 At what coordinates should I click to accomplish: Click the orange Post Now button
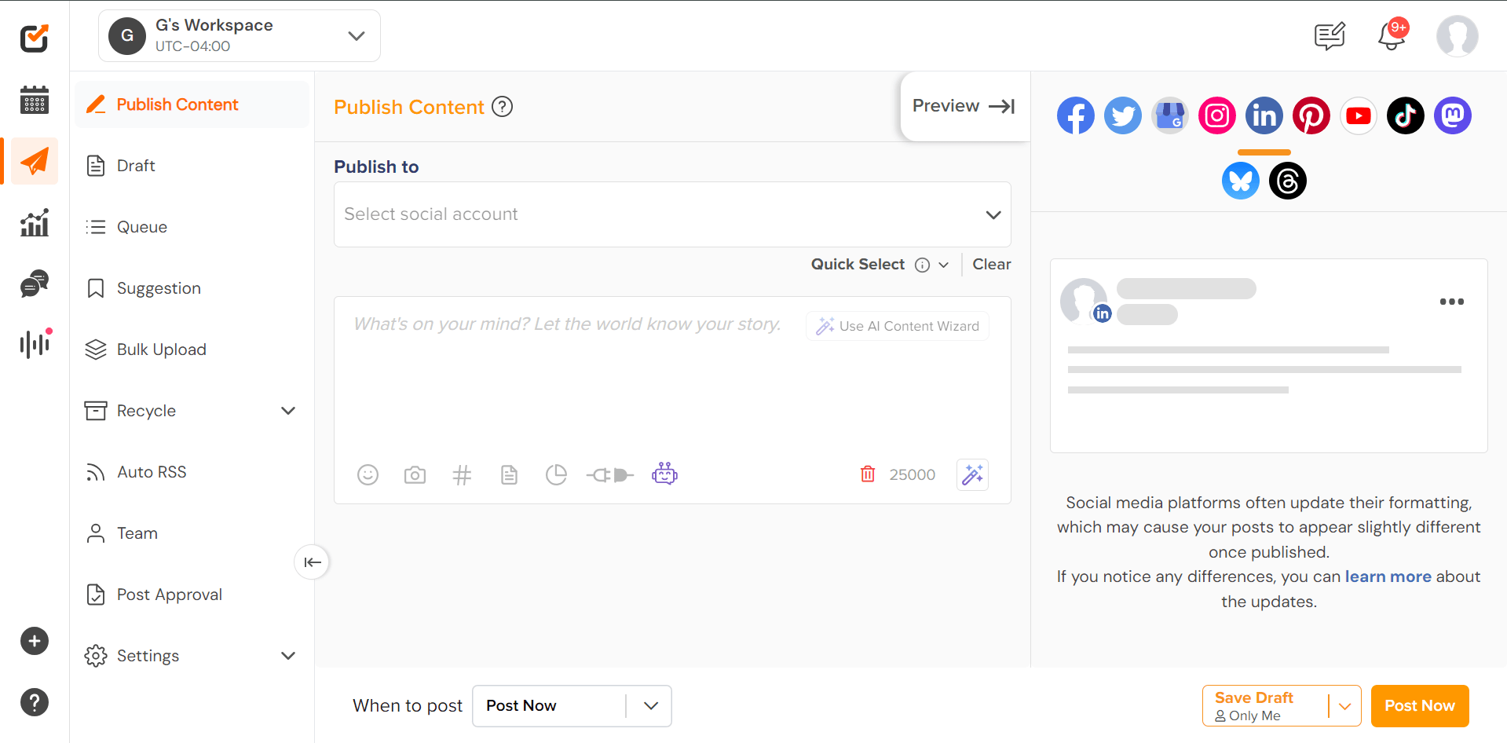1420,706
